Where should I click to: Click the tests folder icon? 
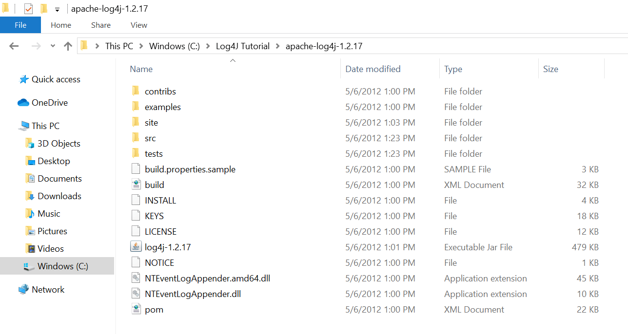coord(136,154)
